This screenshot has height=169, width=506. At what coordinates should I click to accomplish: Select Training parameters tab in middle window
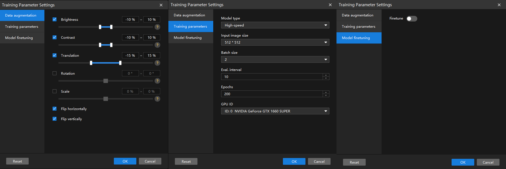click(191, 26)
